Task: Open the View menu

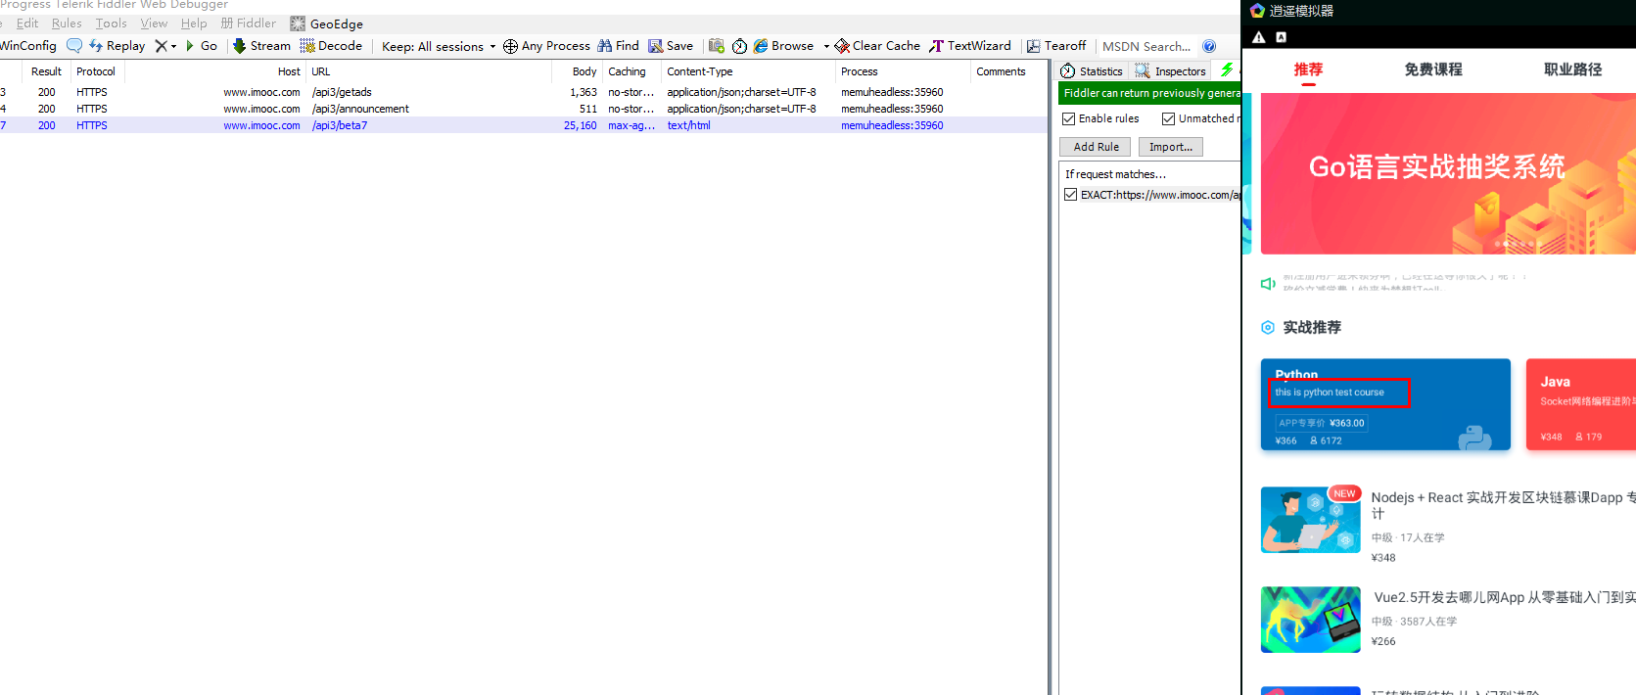Action: point(154,23)
